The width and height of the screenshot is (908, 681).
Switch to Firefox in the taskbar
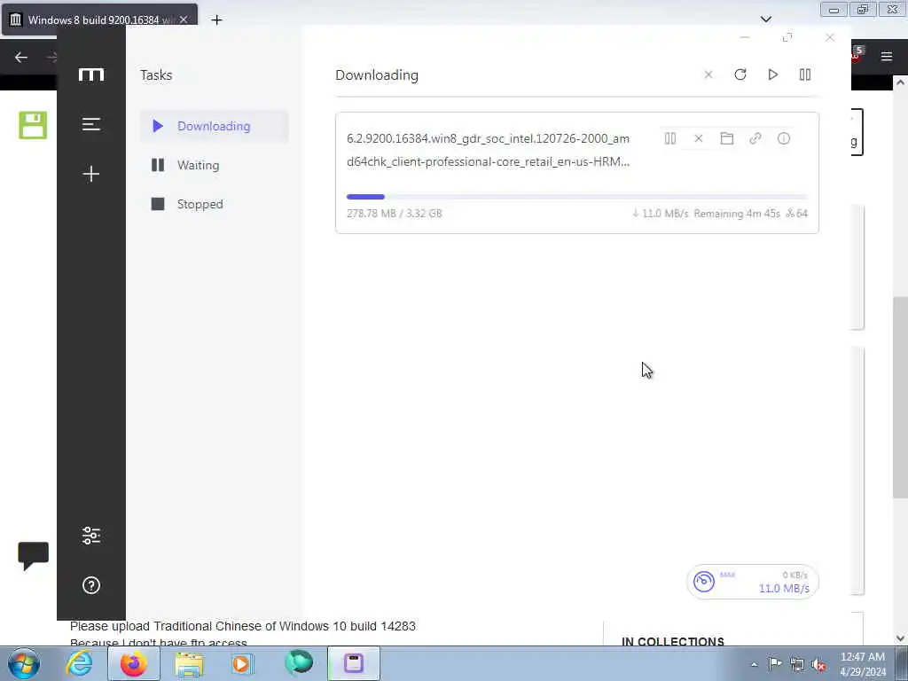(134, 663)
